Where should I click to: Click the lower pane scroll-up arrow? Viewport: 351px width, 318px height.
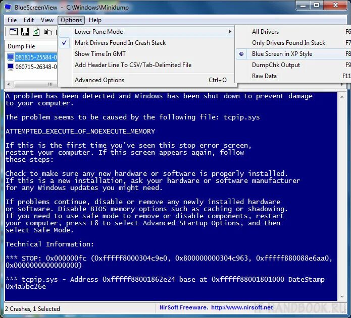pyautogui.click(x=342, y=97)
